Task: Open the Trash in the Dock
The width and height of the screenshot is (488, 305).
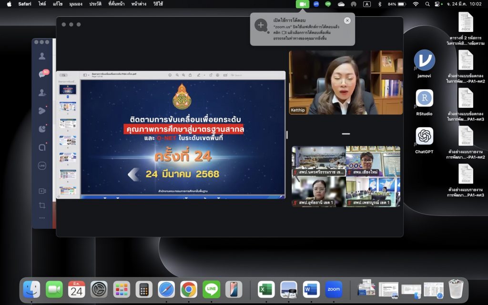Action: [456, 289]
